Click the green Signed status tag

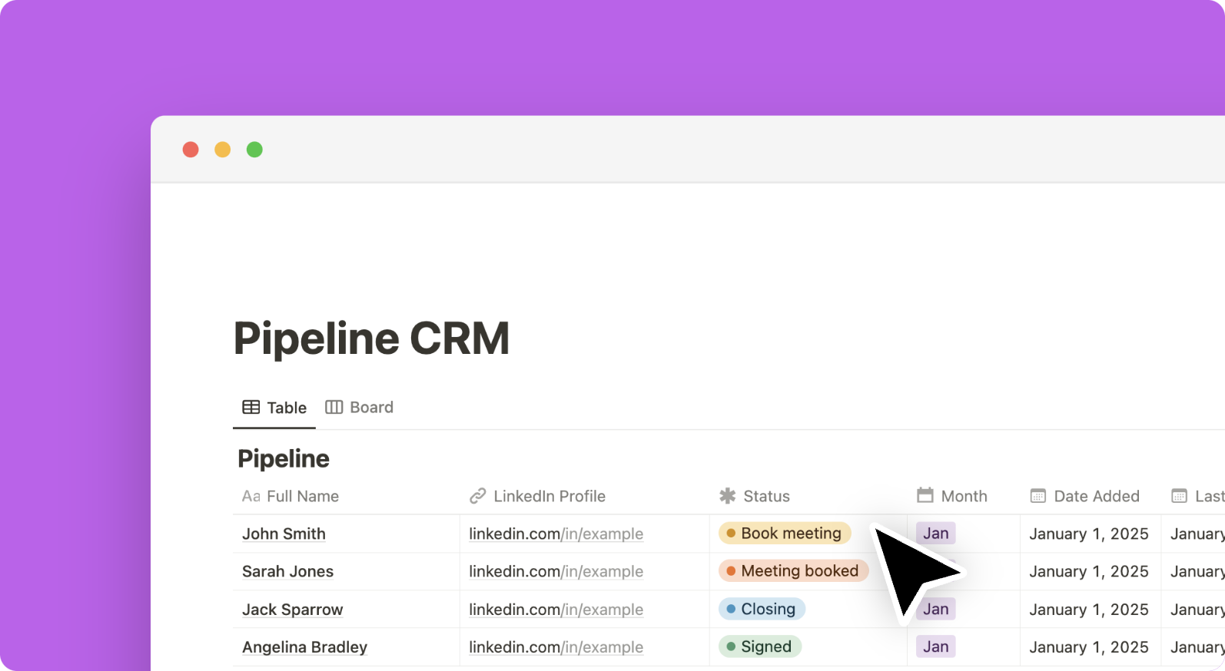tap(759, 646)
